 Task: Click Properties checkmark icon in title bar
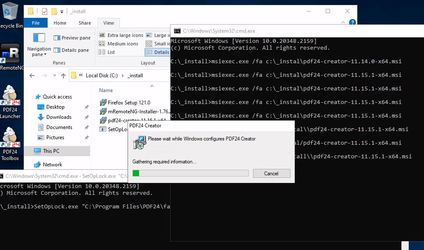pyautogui.click(x=45, y=11)
